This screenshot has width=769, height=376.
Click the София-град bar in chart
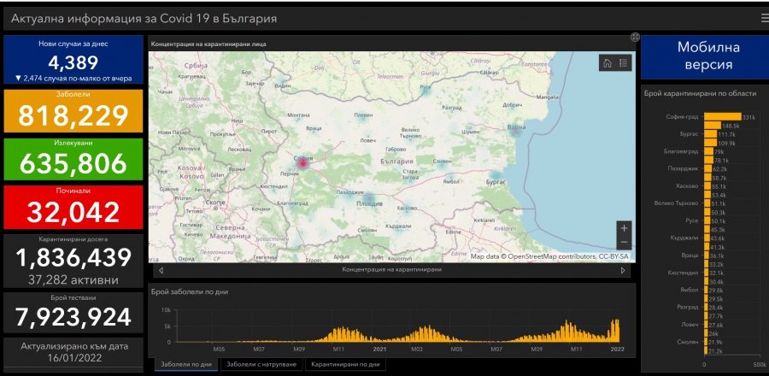click(x=722, y=116)
